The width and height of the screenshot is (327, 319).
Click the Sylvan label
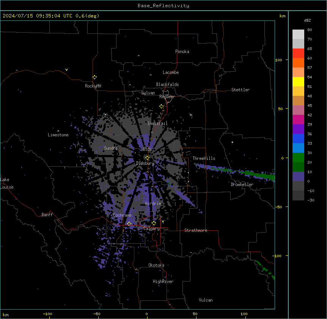[x=148, y=93]
